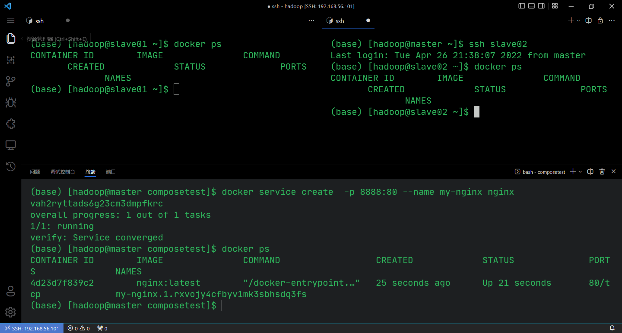Close the bottom panel
The width and height of the screenshot is (622, 333).
tap(614, 171)
